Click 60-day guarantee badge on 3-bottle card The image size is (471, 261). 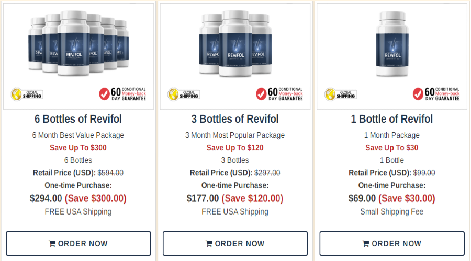[x=279, y=94]
